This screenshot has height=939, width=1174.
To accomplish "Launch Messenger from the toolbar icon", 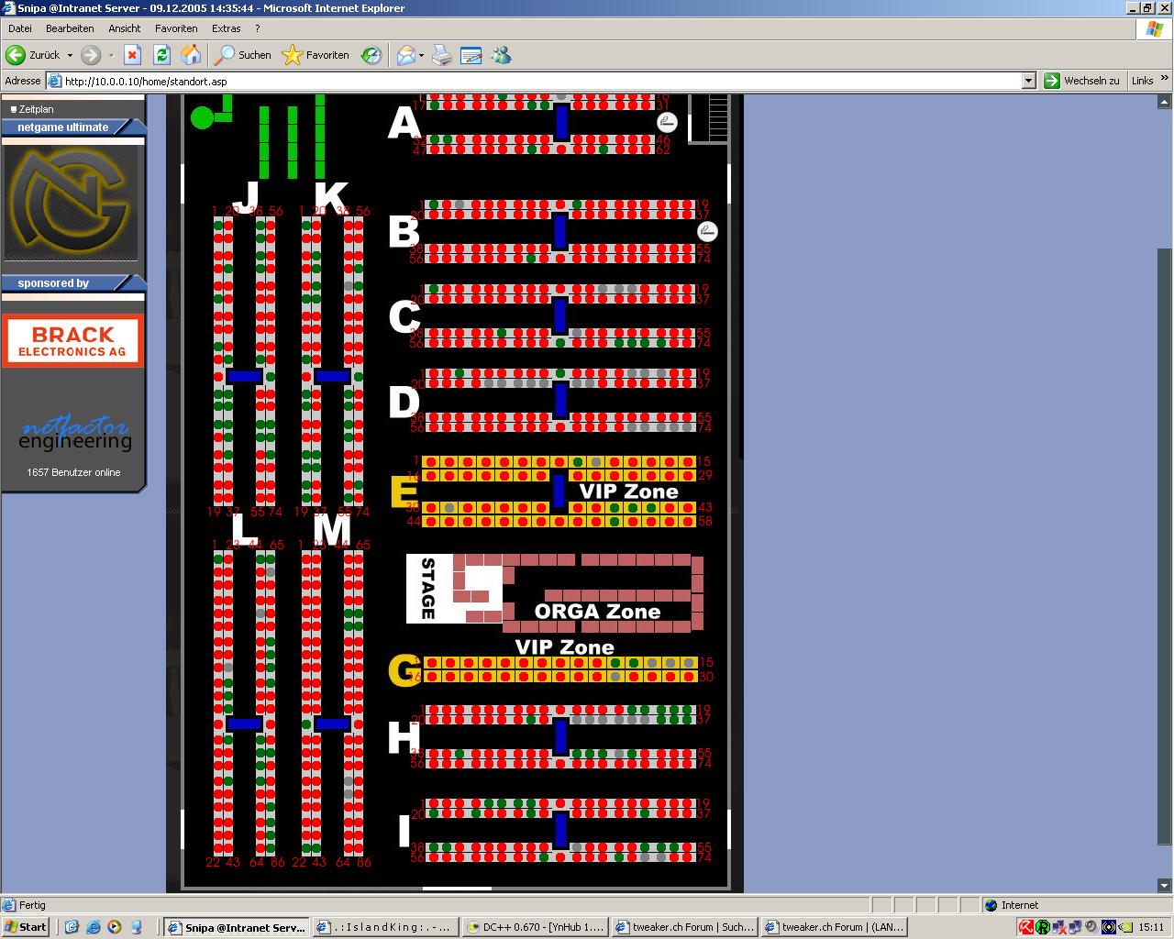I will click(501, 55).
